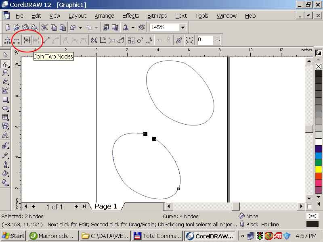323x242 pixels.
Task: Click the Delete Node minus icon
Action: click(x=16, y=40)
